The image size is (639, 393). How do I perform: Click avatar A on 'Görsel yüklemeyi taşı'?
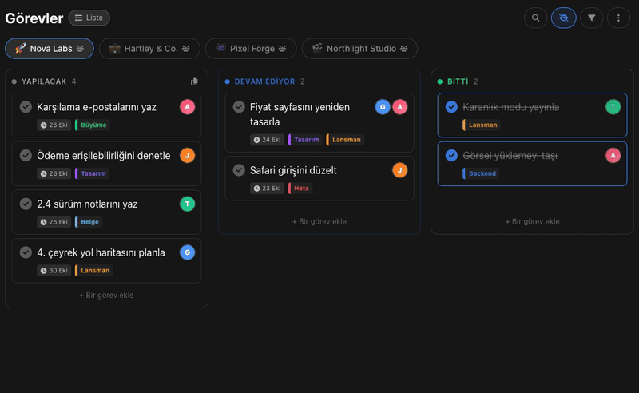click(613, 155)
